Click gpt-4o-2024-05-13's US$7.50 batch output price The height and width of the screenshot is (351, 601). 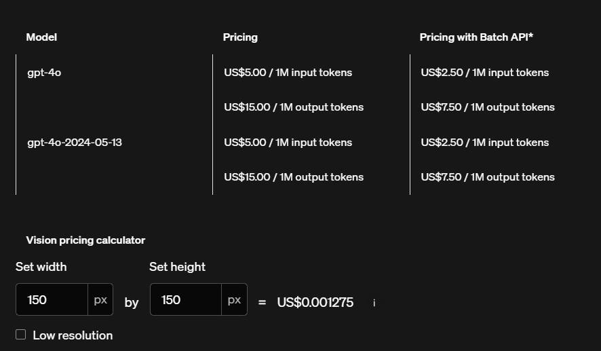[487, 177]
